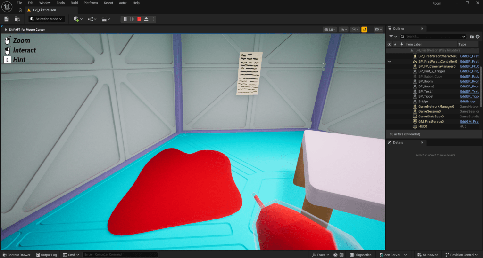The image size is (483, 258).
Task: Click the Browse content folder icon
Action: tap(17, 19)
